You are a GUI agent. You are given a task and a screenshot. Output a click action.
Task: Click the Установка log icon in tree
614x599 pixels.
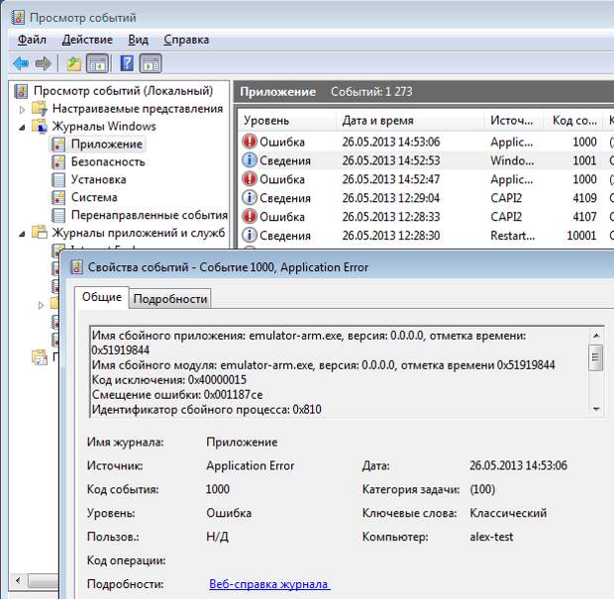coord(58,180)
